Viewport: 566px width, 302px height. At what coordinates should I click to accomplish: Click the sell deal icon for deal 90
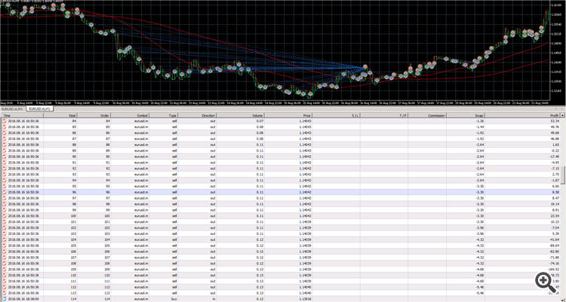tap(5, 157)
